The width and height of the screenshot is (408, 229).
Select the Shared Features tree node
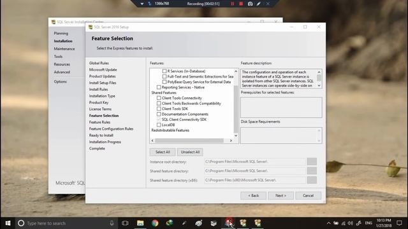coord(164,93)
